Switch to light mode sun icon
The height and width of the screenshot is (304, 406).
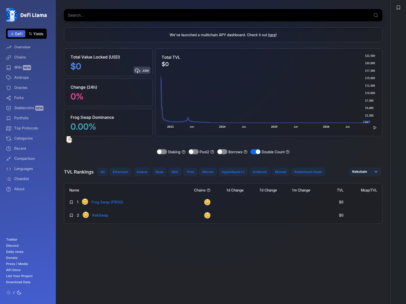(x=9, y=293)
